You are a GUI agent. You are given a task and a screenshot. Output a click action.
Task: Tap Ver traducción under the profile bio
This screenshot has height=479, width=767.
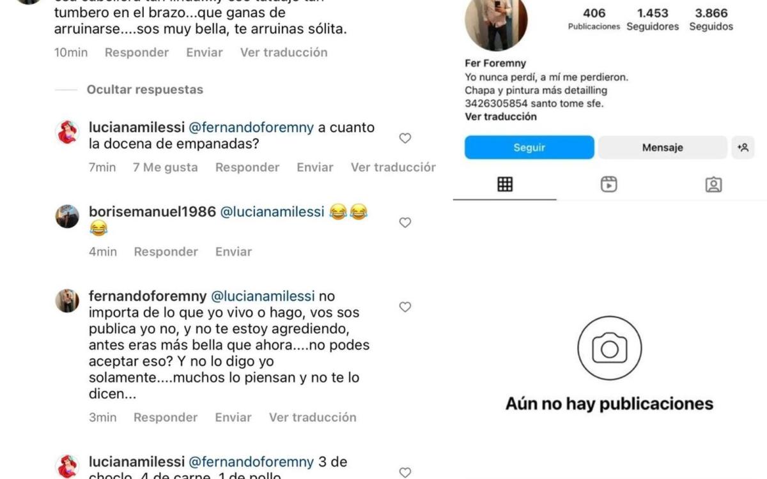pos(500,116)
